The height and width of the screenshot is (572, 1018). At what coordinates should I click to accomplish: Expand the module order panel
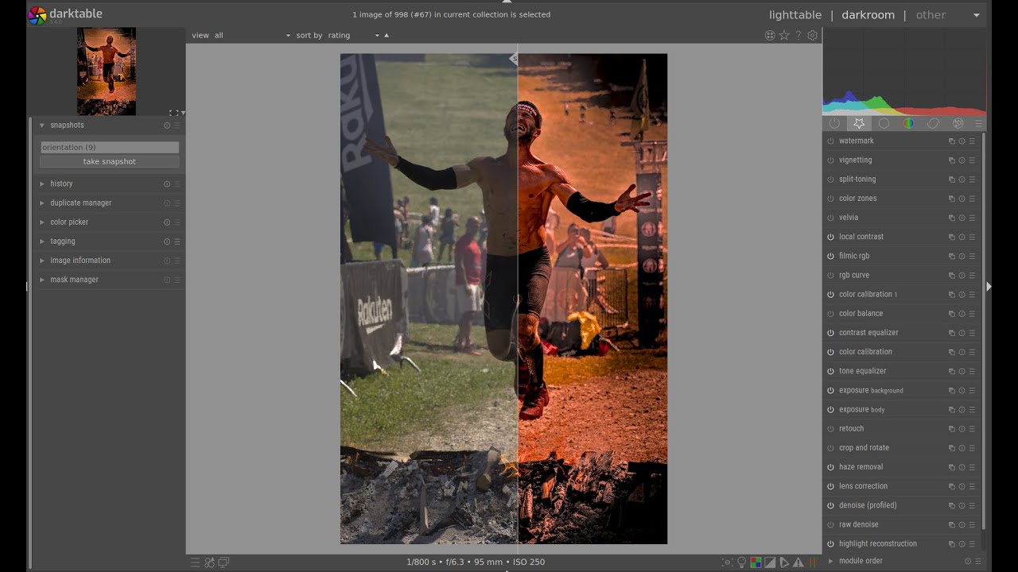861,561
